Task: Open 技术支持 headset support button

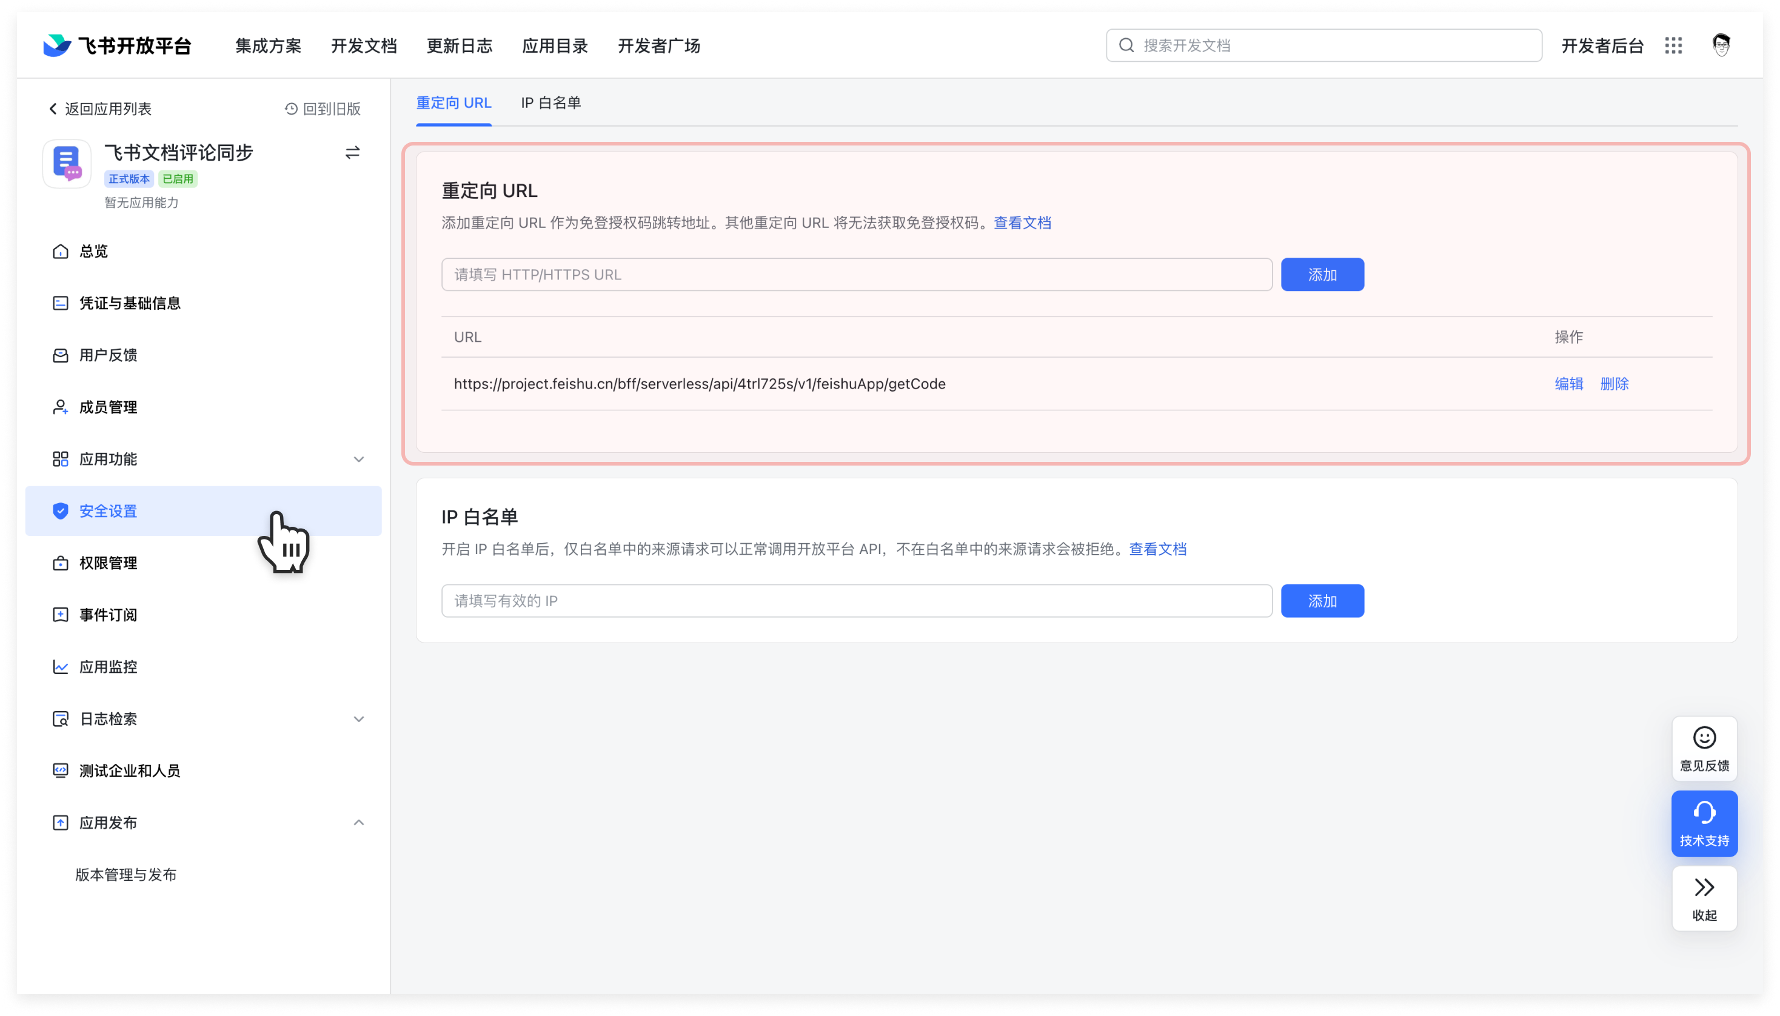Action: point(1704,823)
